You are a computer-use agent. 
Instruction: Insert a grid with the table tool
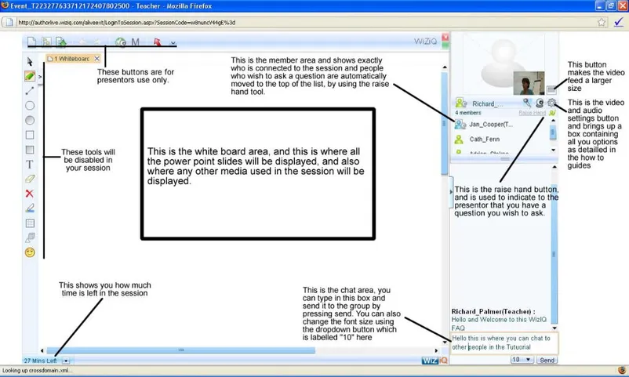30,223
